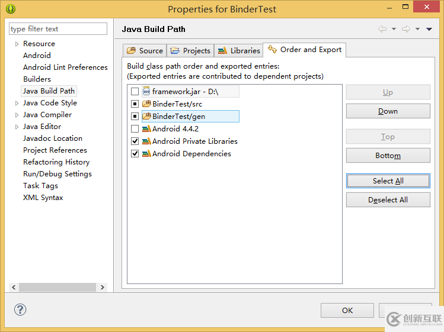
Task: Expand the Java Code Style node
Action: (x=17, y=103)
